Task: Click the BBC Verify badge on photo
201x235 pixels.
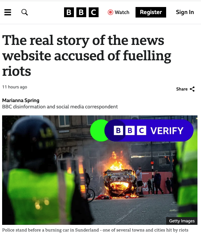Action: [142, 130]
